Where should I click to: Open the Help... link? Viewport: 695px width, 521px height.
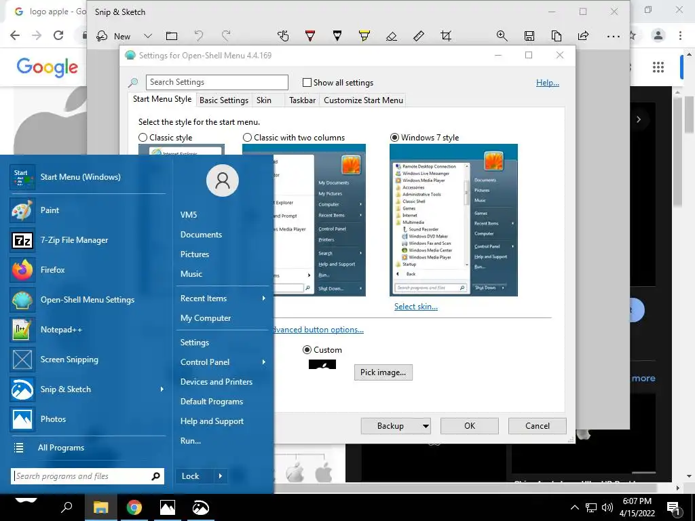pos(548,83)
